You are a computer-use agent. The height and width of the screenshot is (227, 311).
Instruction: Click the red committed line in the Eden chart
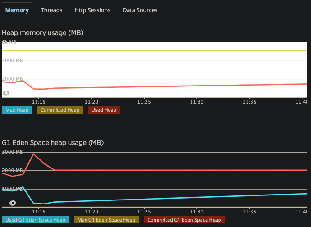(x=180, y=170)
